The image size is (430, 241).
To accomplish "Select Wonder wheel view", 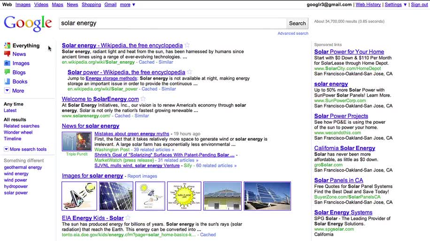I will (x=18, y=132).
